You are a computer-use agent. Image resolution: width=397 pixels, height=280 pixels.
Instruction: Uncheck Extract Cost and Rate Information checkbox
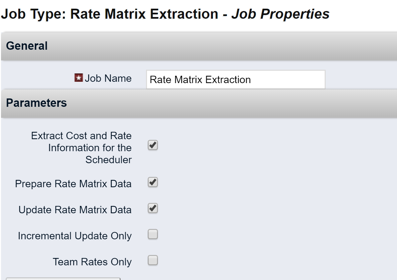[x=153, y=146]
